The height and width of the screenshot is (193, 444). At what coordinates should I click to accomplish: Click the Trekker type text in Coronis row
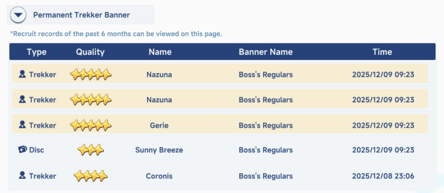[43, 176]
